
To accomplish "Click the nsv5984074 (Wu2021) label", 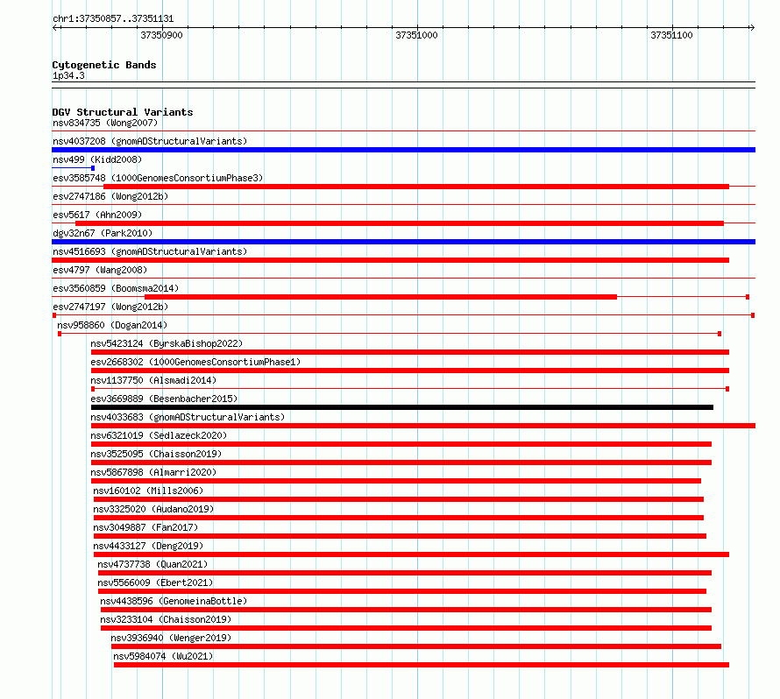I will (x=163, y=656).
